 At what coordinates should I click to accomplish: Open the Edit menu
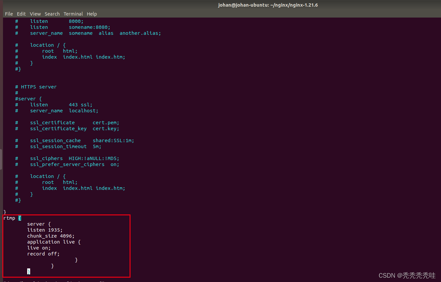(21, 14)
